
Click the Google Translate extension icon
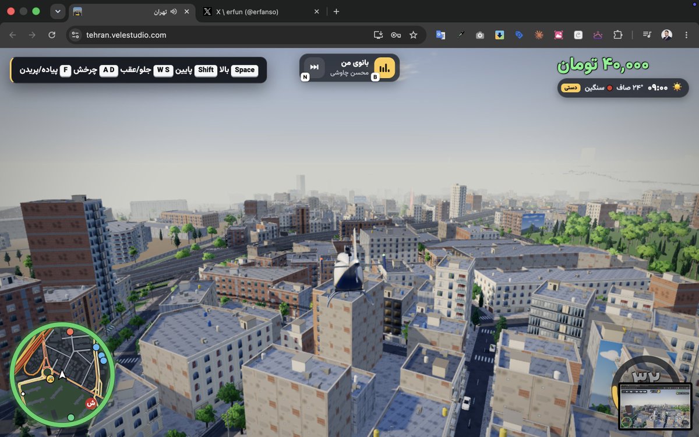440,35
